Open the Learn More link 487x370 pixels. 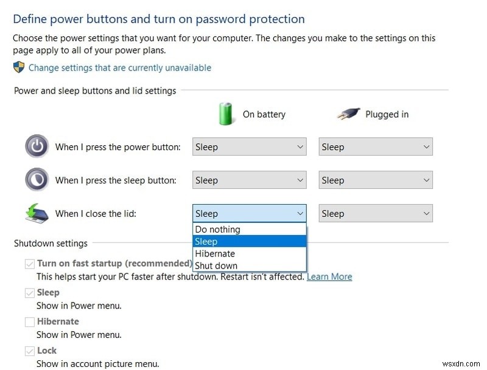tap(329, 276)
